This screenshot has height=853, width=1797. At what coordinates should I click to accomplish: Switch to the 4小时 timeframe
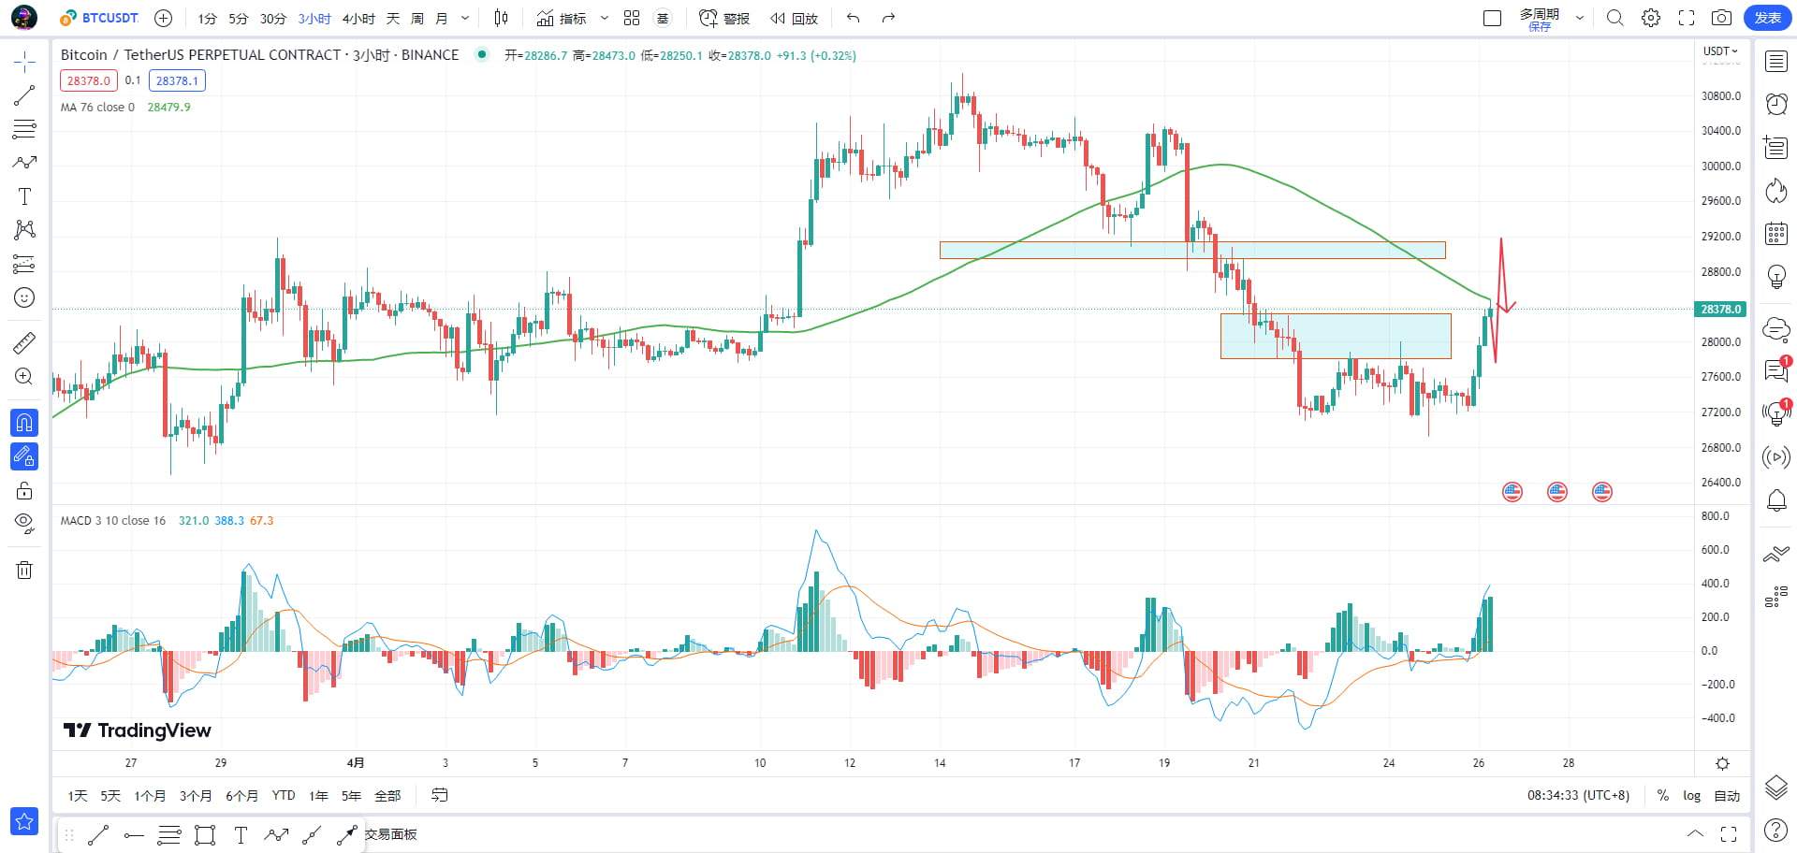pos(358,19)
